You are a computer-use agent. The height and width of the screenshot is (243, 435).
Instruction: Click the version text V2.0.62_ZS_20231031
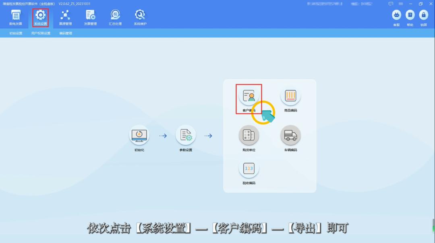pyautogui.click(x=75, y=4)
